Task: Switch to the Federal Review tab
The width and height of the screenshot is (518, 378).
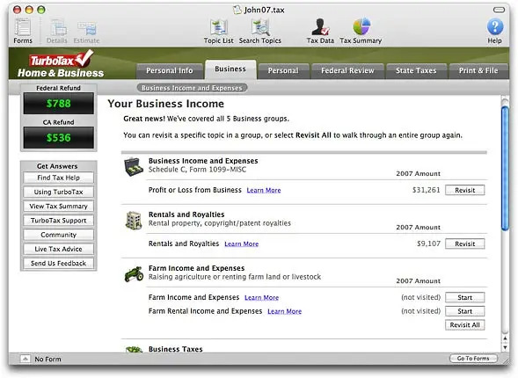Action: pyautogui.click(x=347, y=70)
